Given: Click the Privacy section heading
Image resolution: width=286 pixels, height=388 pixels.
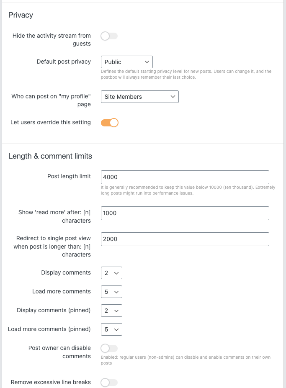Looking at the screenshot, I should 21,15.
